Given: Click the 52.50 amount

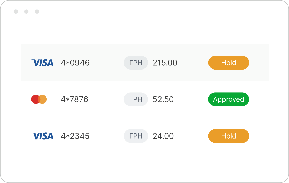Looking at the screenshot, I should tap(163, 99).
